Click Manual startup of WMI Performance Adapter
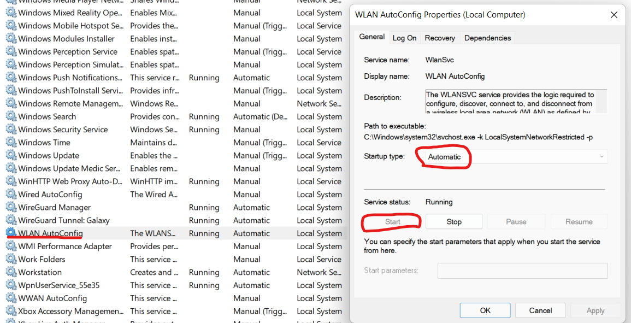 point(247,246)
